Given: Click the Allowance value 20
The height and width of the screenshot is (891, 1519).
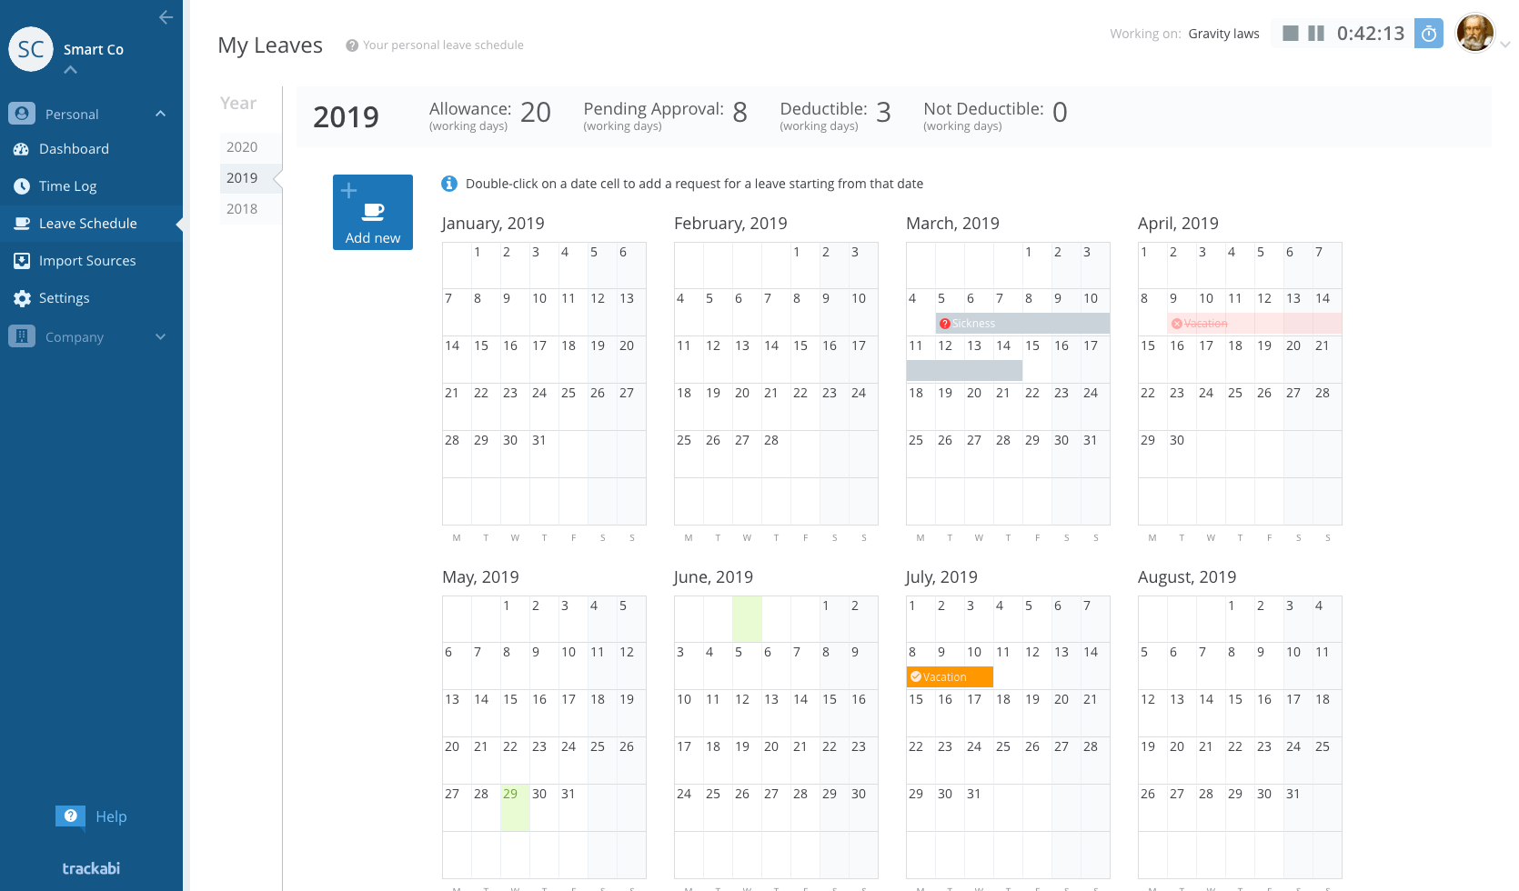Looking at the screenshot, I should point(536,113).
